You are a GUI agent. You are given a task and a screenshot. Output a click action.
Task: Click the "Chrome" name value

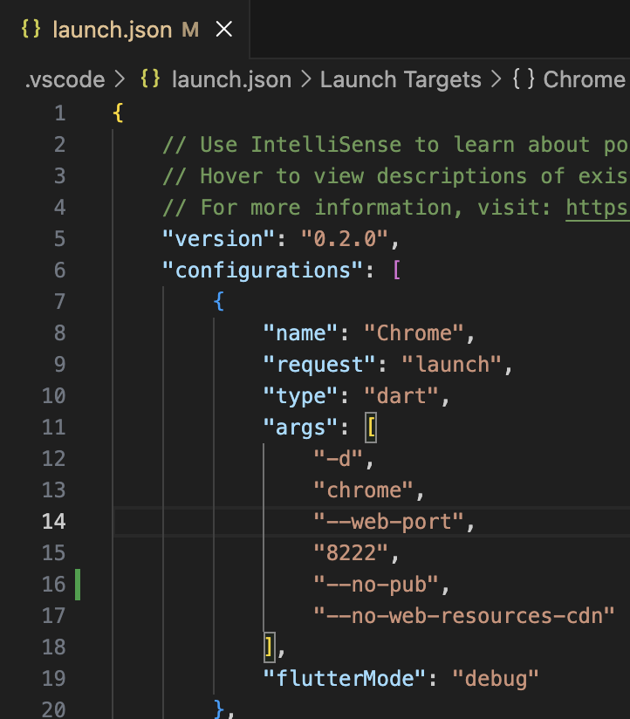(414, 333)
